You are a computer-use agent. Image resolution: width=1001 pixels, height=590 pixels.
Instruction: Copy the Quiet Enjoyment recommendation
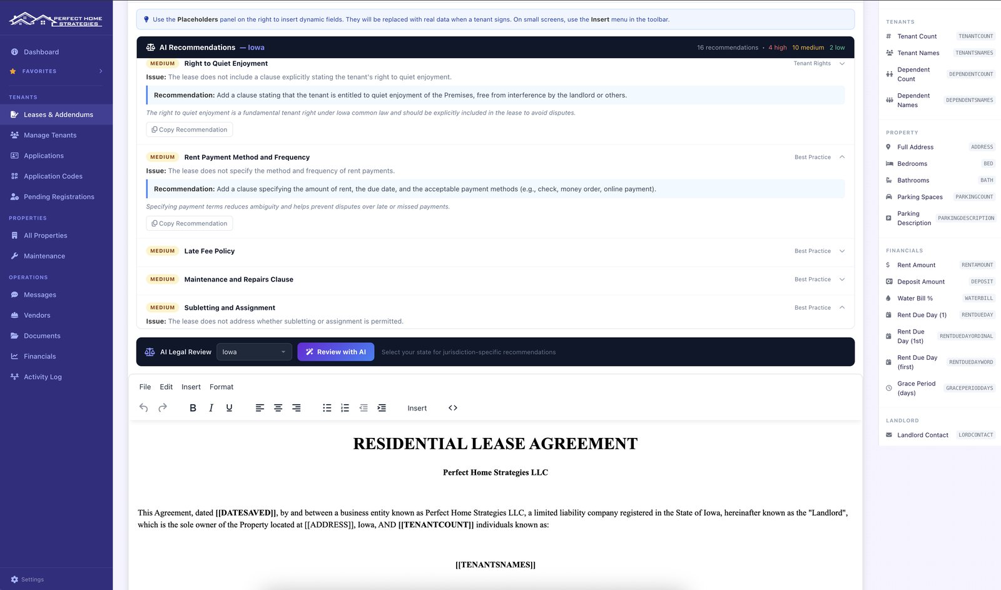pyautogui.click(x=190, y=130)
